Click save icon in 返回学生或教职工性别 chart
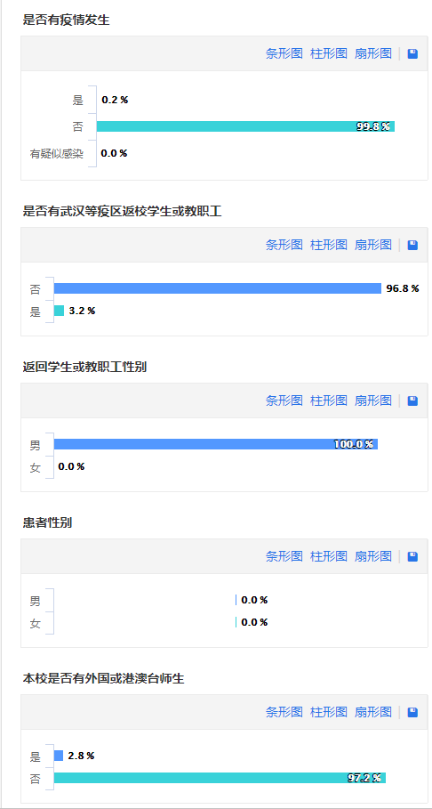 412,400
